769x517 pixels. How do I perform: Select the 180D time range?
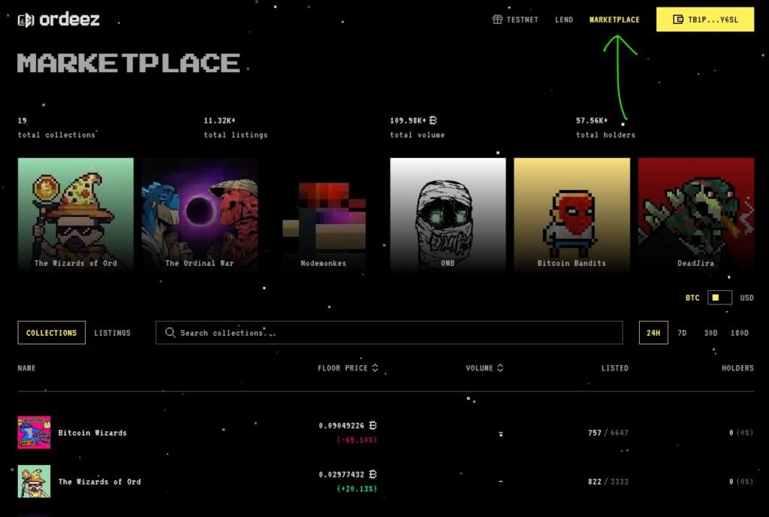click(x=740, y=333)
